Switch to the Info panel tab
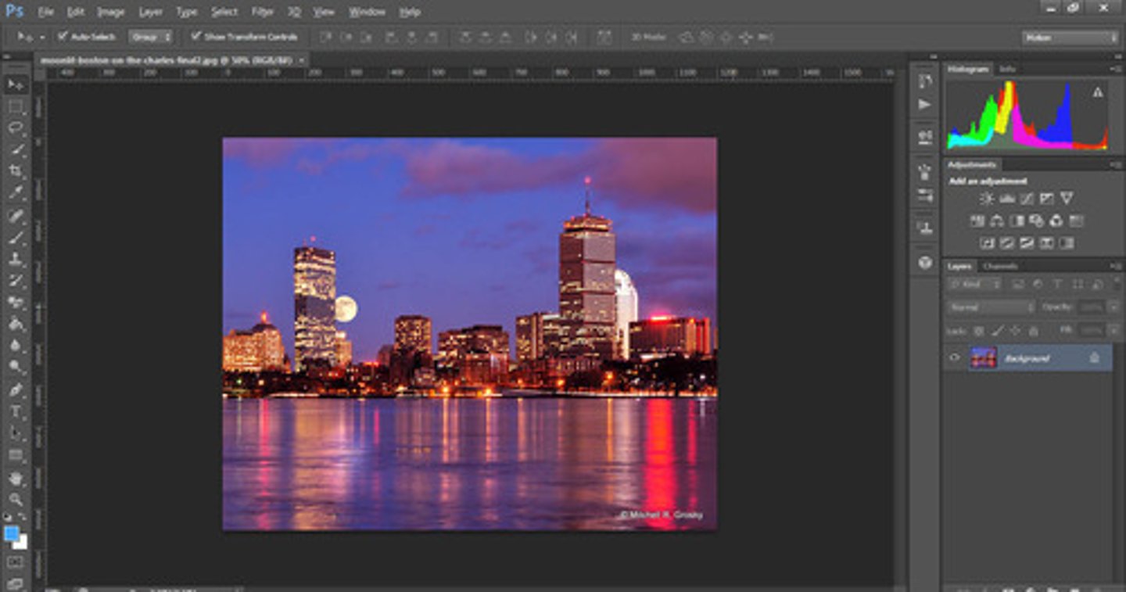The width and height of the screenshot is (1126, 592). point(1007,69)
